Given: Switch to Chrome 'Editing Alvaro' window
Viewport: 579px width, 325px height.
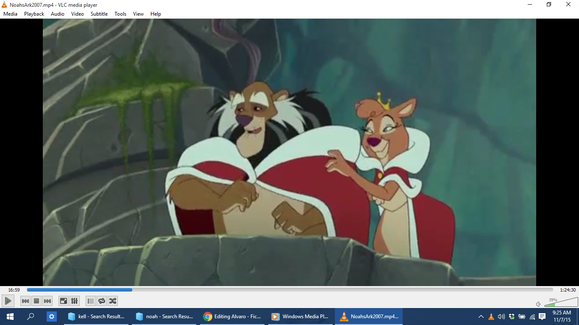Looking at the screenshot, I should click(232, 317).
